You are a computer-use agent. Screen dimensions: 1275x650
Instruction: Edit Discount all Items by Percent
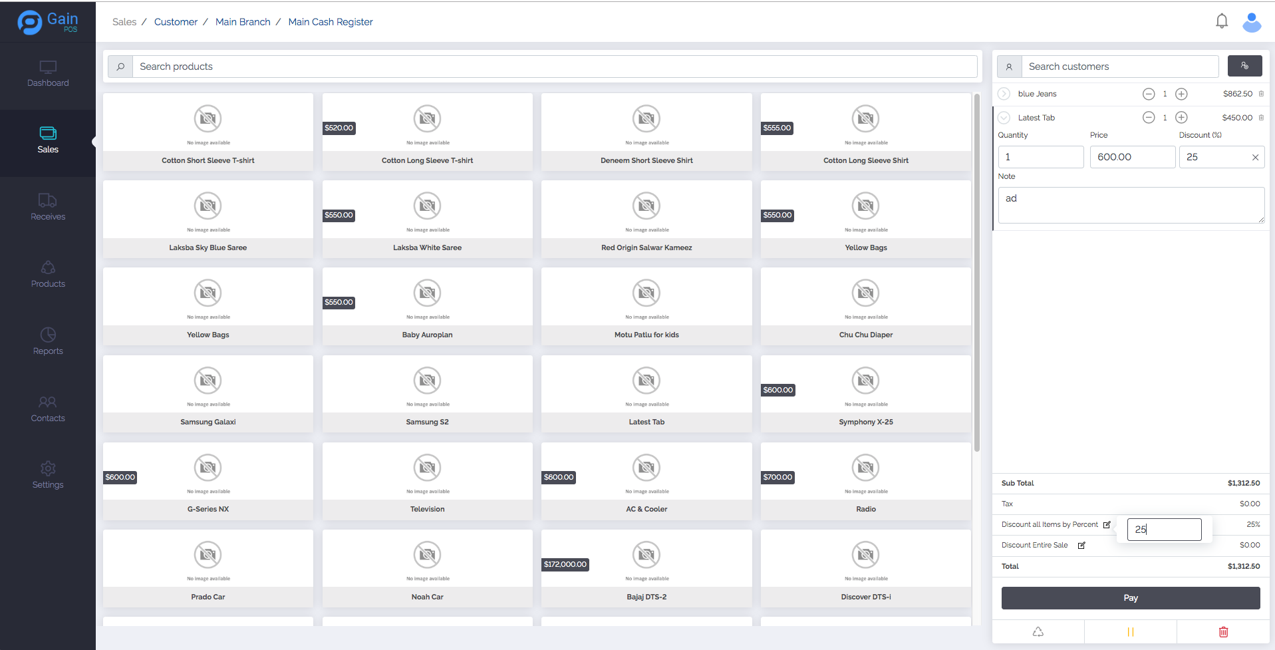tap(1107, 525)
